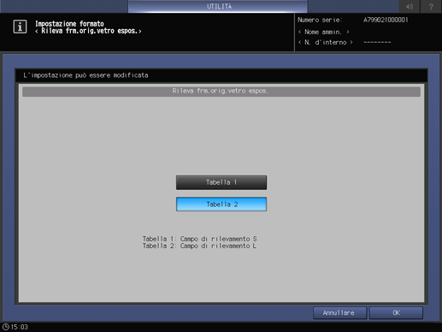Confirm with the OK button
The height and width of the screenshot is (332, 442).
point(396,313)
